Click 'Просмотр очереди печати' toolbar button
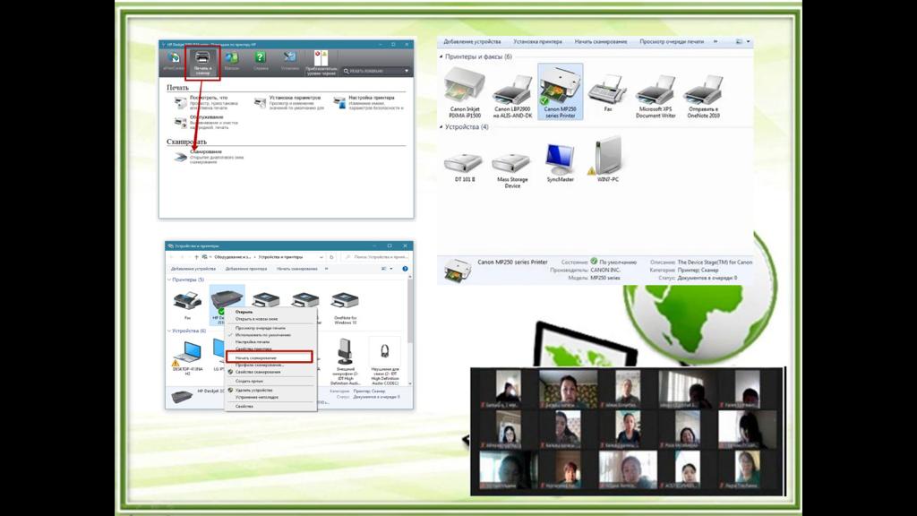 click(670, 41)
